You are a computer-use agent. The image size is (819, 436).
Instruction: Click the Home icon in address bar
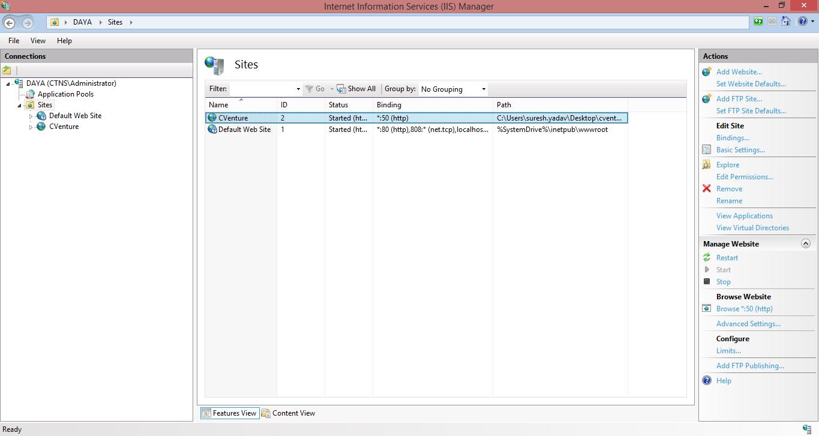786,22
